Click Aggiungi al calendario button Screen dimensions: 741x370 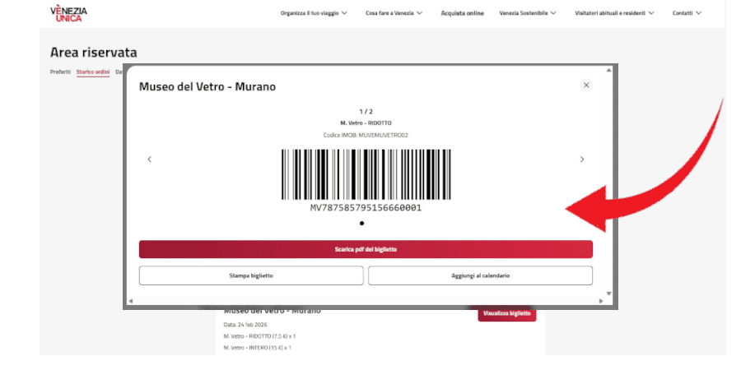(x=480, y=275)
